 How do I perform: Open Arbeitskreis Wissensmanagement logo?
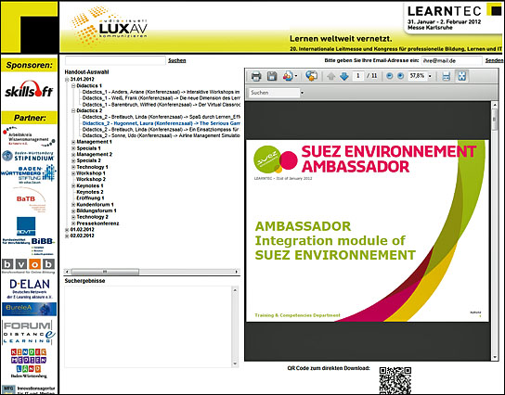pos(29,136)
